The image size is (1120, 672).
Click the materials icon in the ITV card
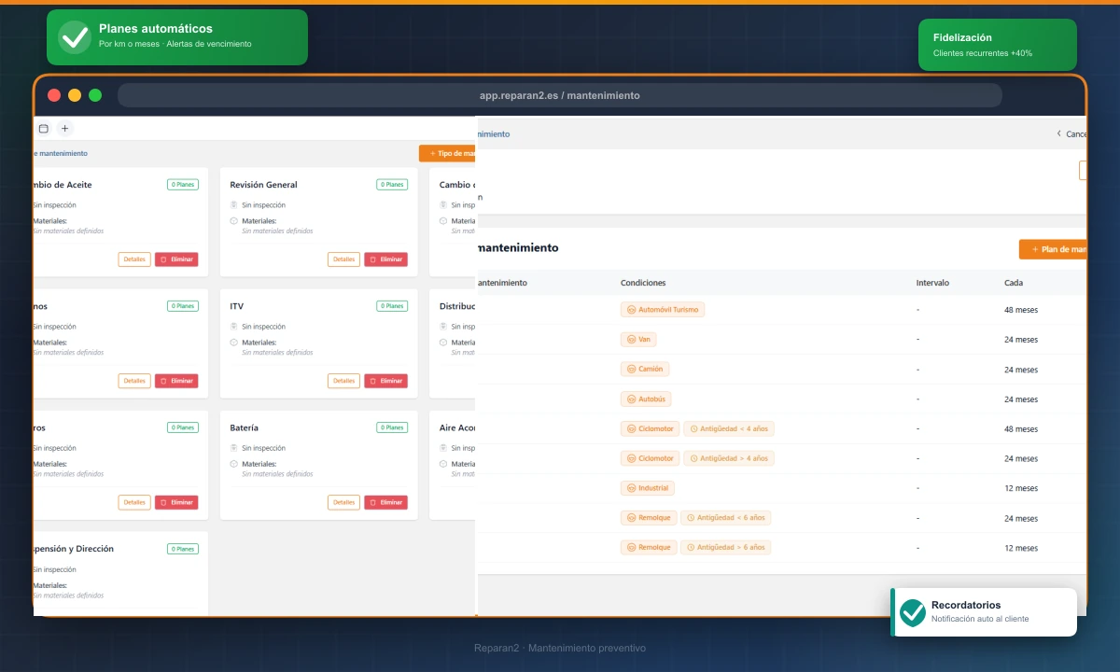(x=234, y=343)
